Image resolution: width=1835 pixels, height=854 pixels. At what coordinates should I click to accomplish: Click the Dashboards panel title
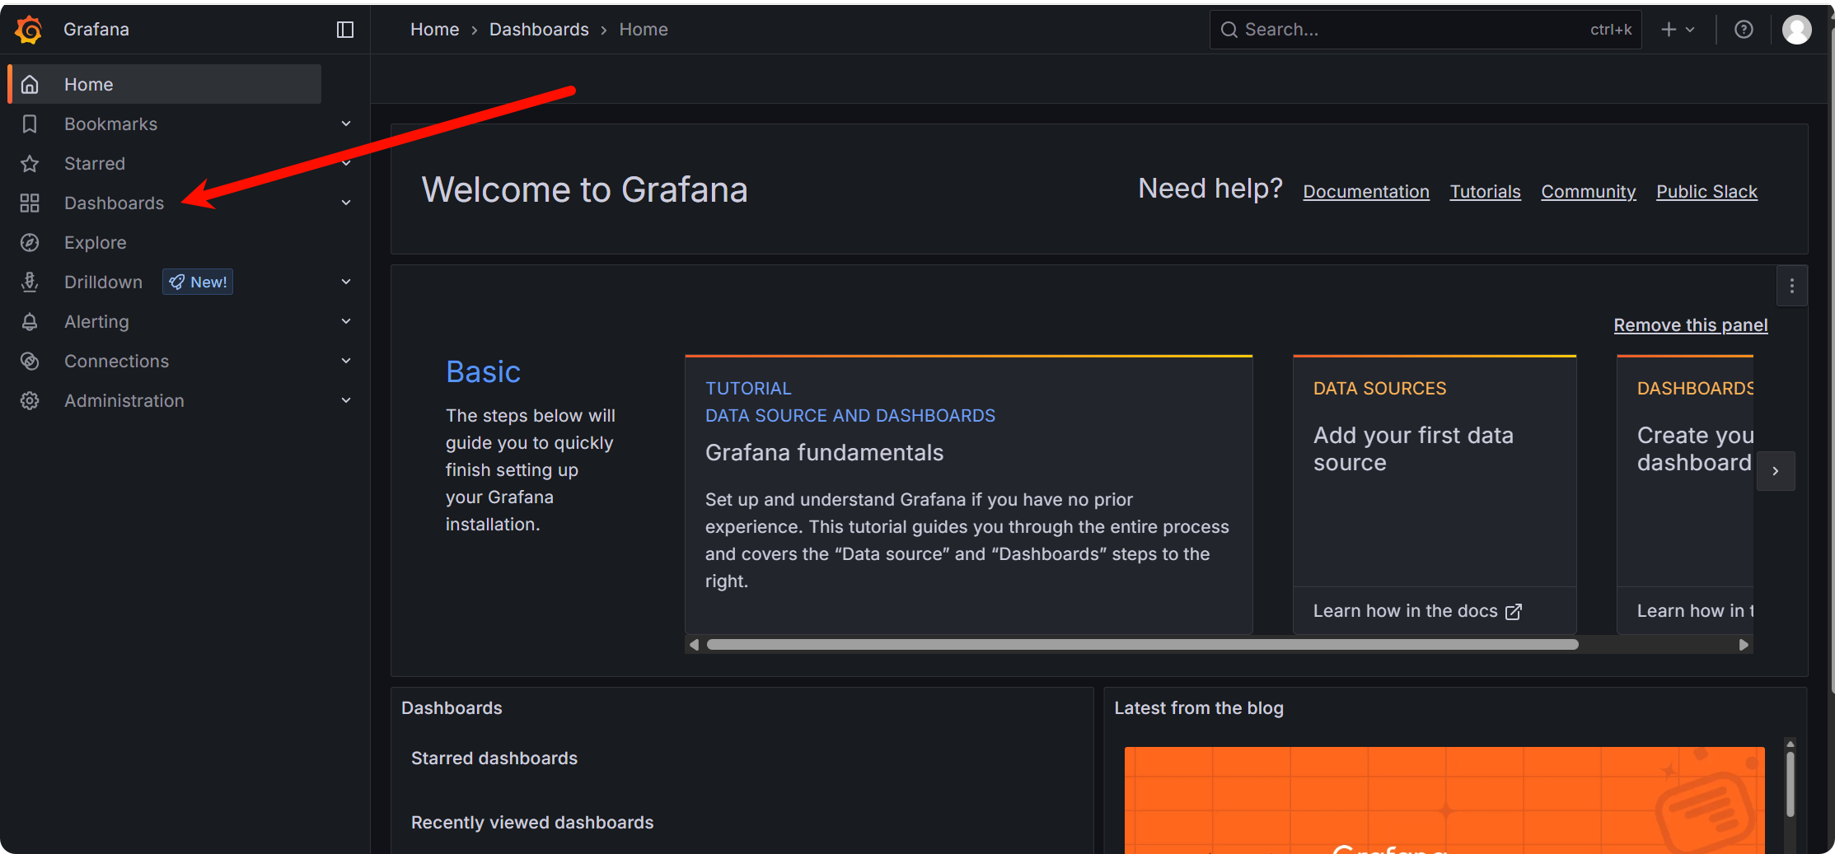pyautogui.click(x=452, y=708)
